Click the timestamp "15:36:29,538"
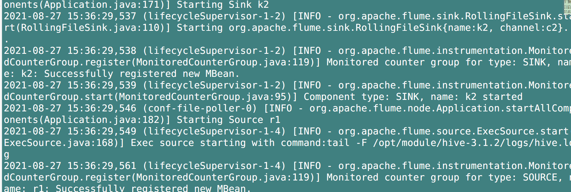This screenshot has width=571, height=192. [101, 51]
